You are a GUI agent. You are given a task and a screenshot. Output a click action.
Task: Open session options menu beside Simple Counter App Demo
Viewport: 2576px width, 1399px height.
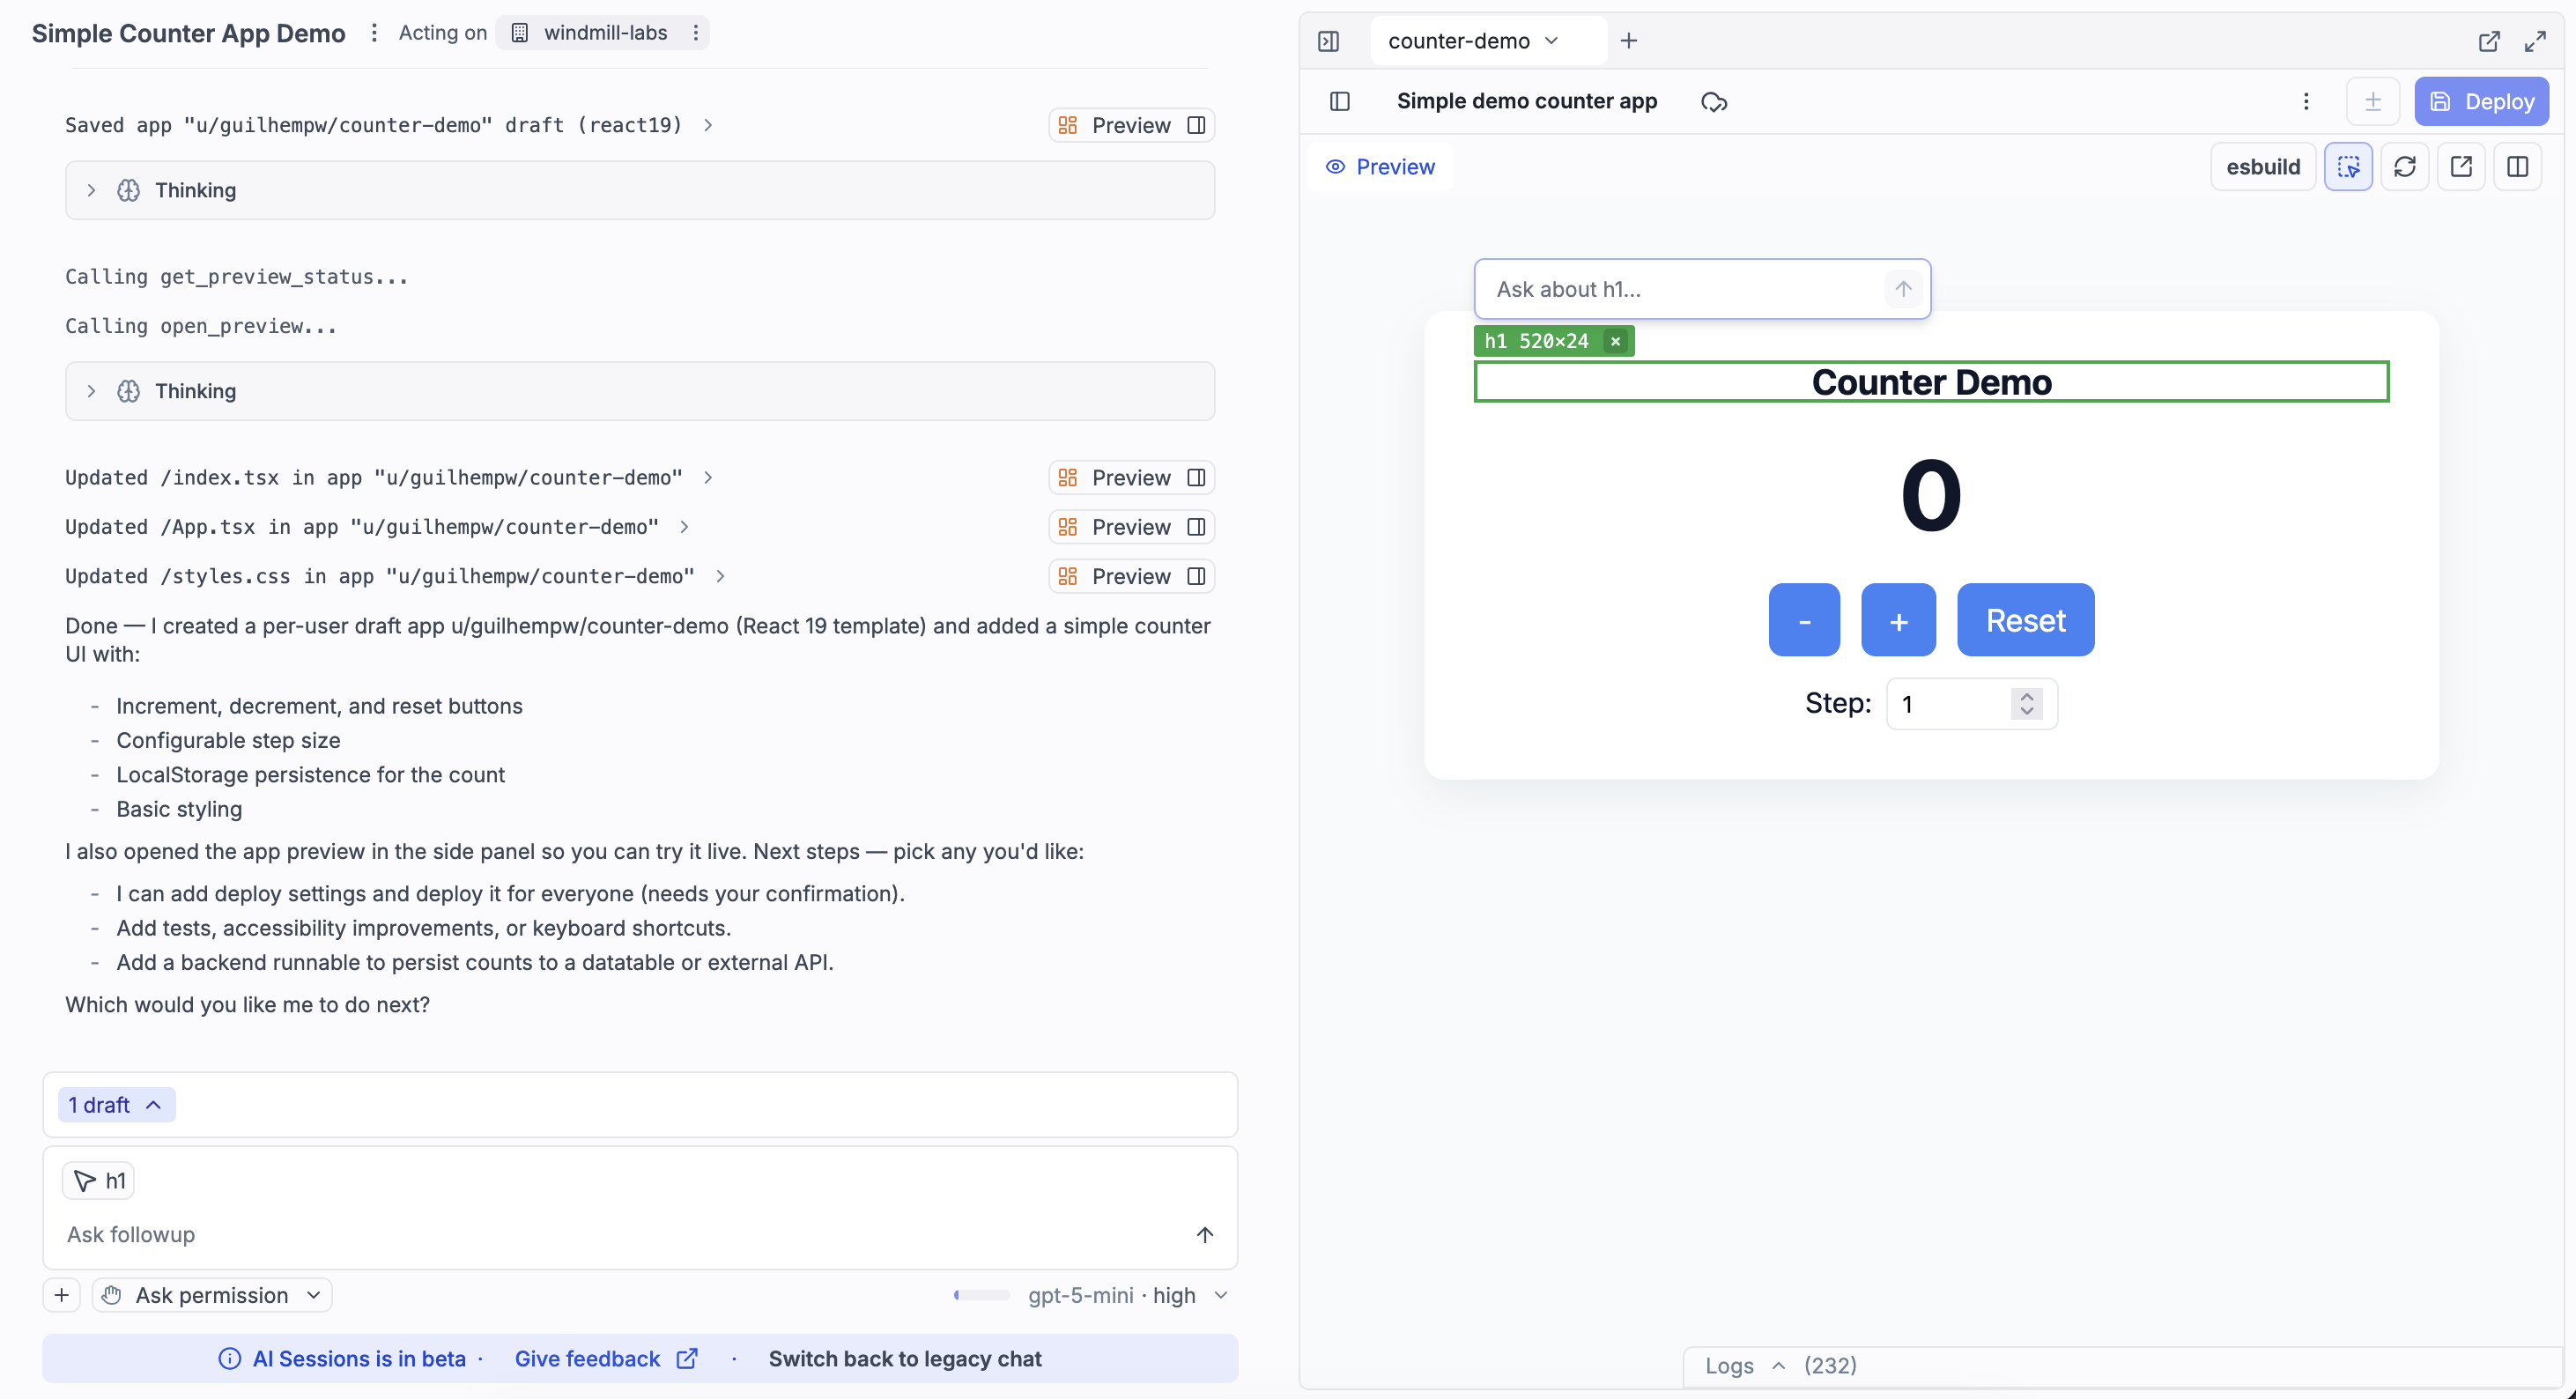click(x=374, y=33)
